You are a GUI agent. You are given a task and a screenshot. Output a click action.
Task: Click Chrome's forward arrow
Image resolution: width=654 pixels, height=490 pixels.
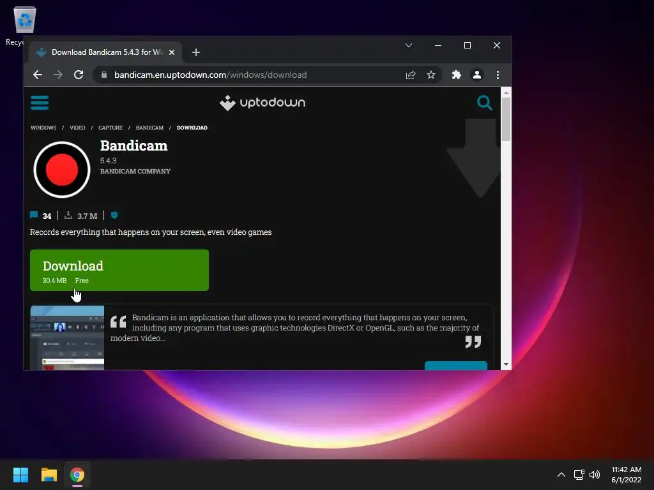58,75
